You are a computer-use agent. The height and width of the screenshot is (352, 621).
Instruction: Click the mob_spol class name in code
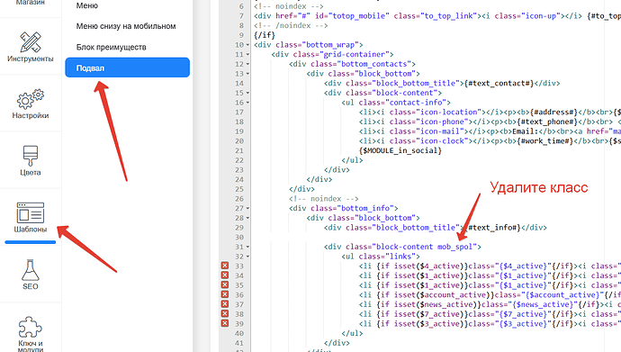click(454, 247)
